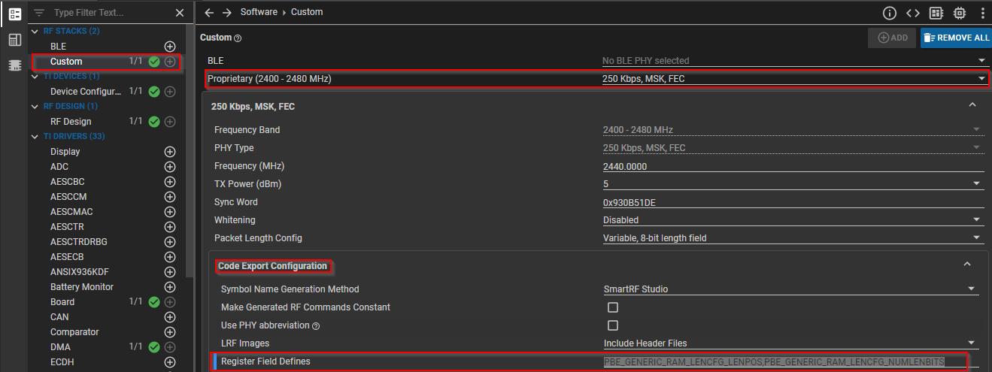Add an AESCTRDRBG driver instance
992x372 pixels.
[170, 242]
